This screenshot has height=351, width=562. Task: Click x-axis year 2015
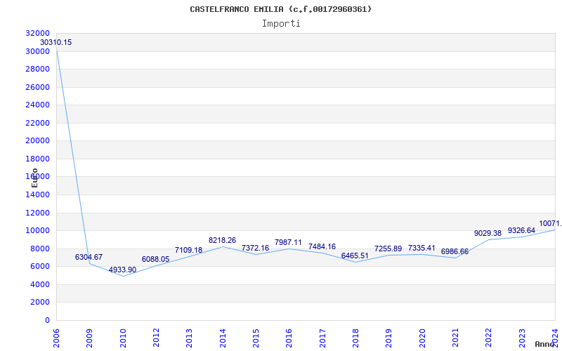coord(256,338)
